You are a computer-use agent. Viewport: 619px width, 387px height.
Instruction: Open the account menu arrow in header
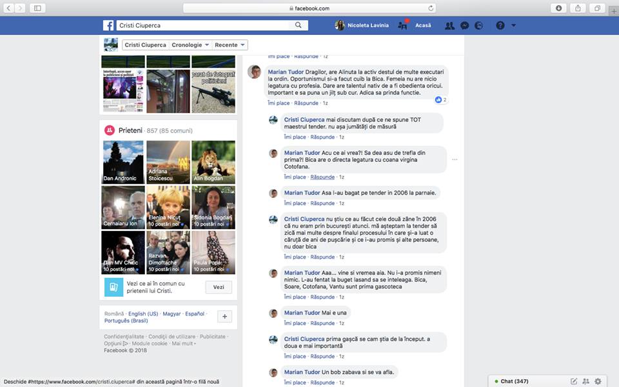coord(513,26)
